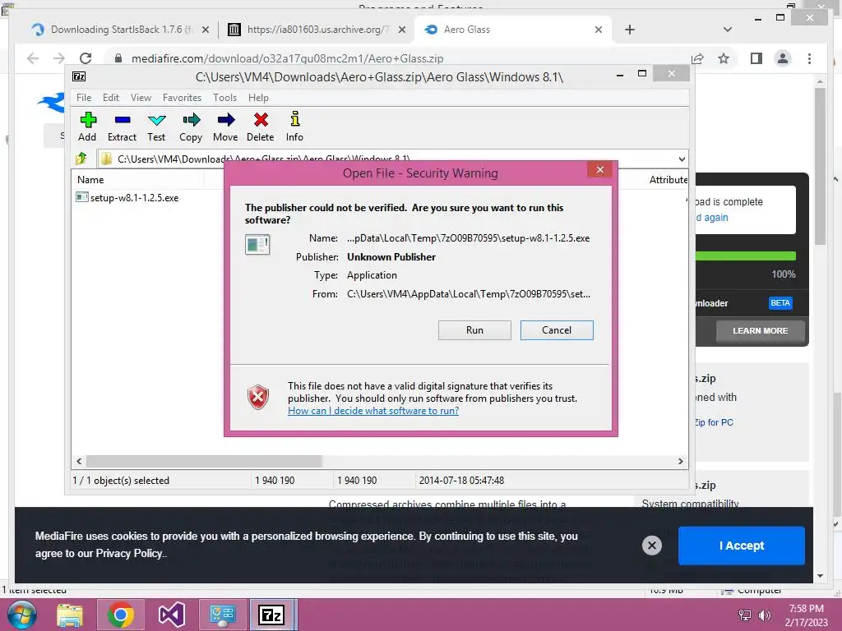This screenshot has width=842, height=631.
Task: Click the taskbar clock showing 7:58 PM
Action: pyautogui.click(x=806, y=615)
